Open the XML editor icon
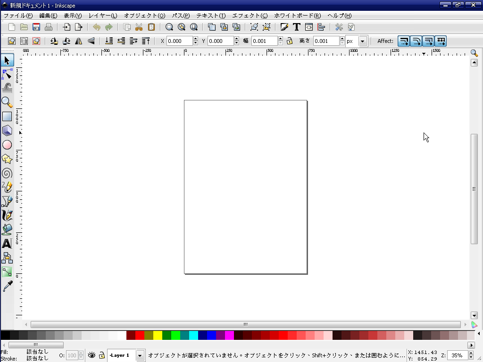483x362 pixels. coord(309,27)
